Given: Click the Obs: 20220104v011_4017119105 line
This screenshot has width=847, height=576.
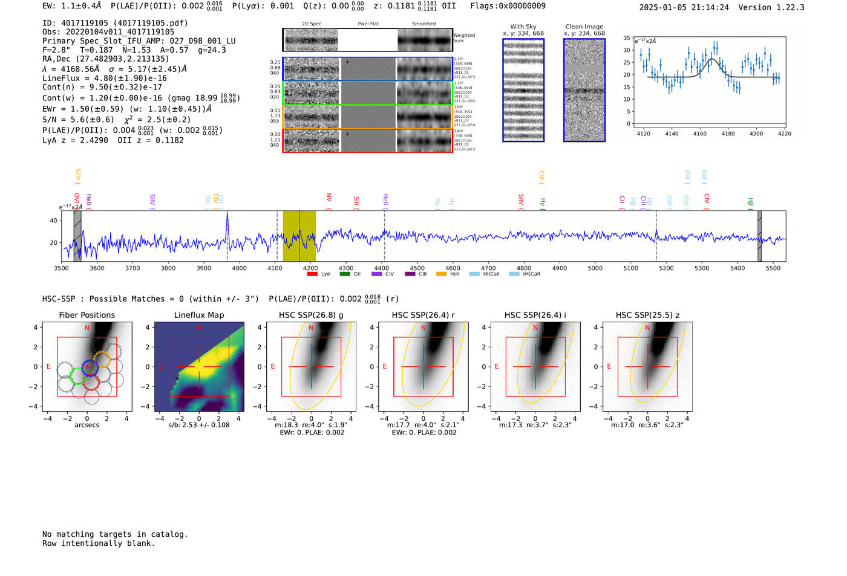Looking at the screenshot, I should click(108, 31).
